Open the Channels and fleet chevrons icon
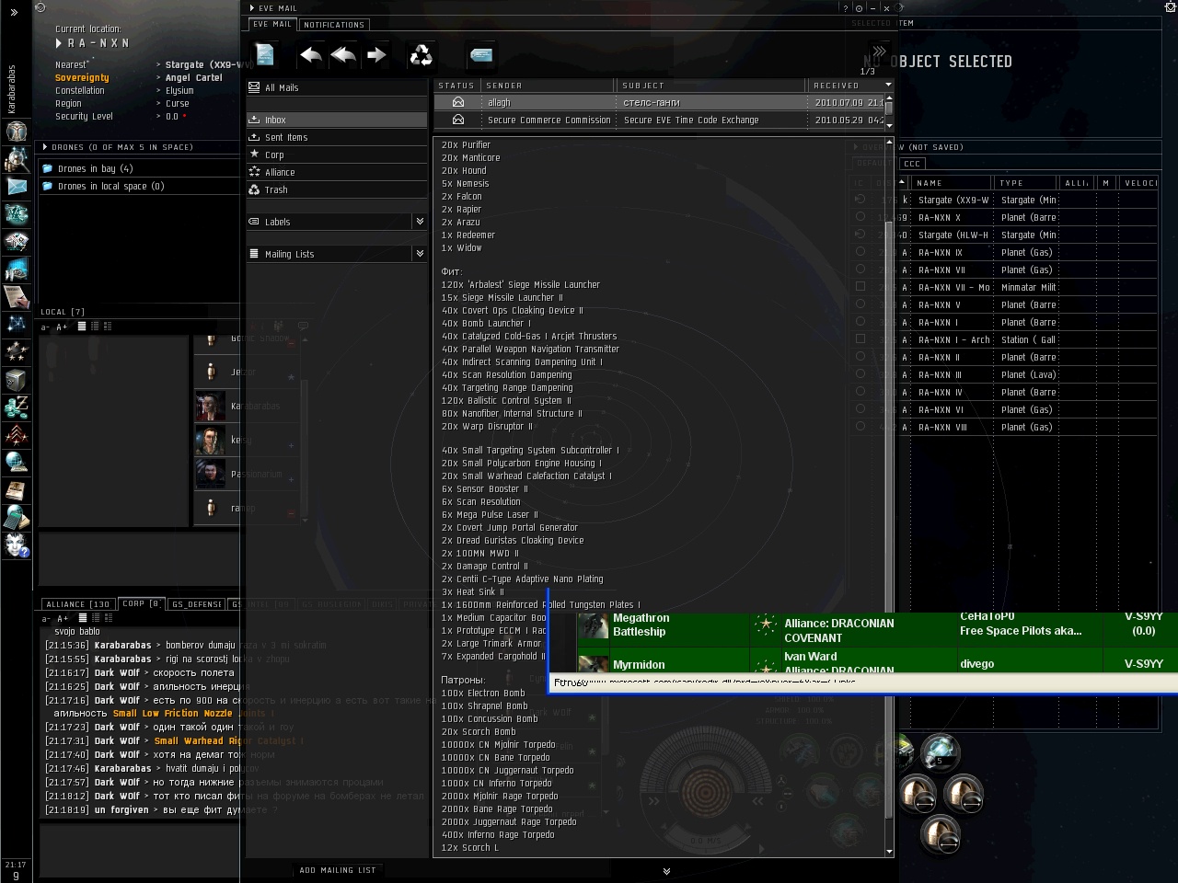This screenshot has height=883, width=1178. [x=16, y=434]
